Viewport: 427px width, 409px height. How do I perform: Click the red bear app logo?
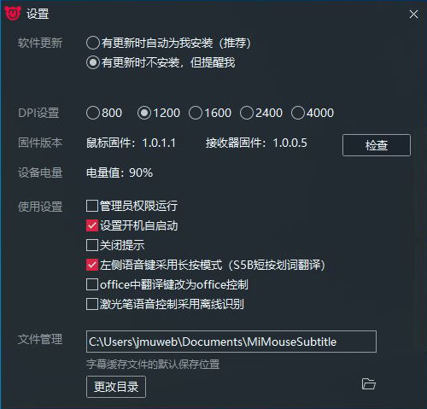[12, 13]
